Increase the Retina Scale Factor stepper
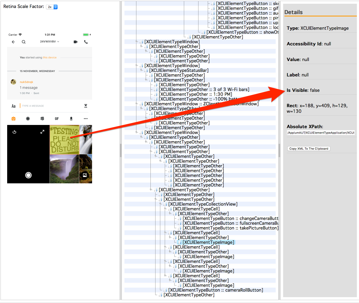This screenshot has height=303, width=359. click(55, 6)
